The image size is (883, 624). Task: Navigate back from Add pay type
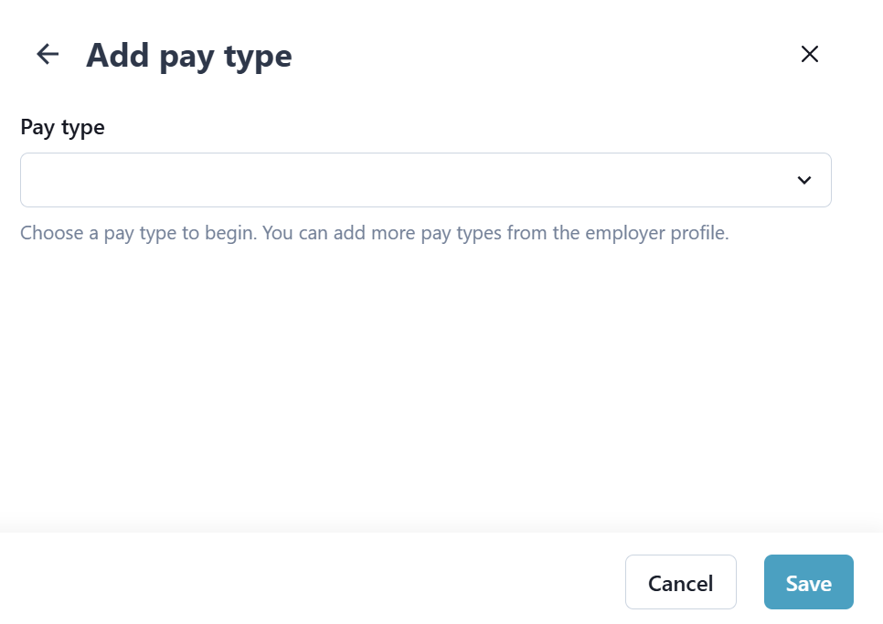click(48, 55)
